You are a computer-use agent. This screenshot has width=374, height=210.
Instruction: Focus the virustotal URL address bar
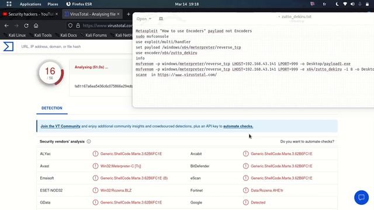click(108, 26)
